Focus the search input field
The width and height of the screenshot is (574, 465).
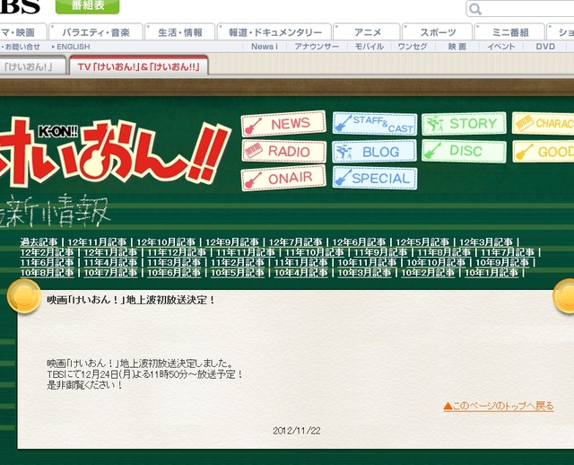point(520,9)
